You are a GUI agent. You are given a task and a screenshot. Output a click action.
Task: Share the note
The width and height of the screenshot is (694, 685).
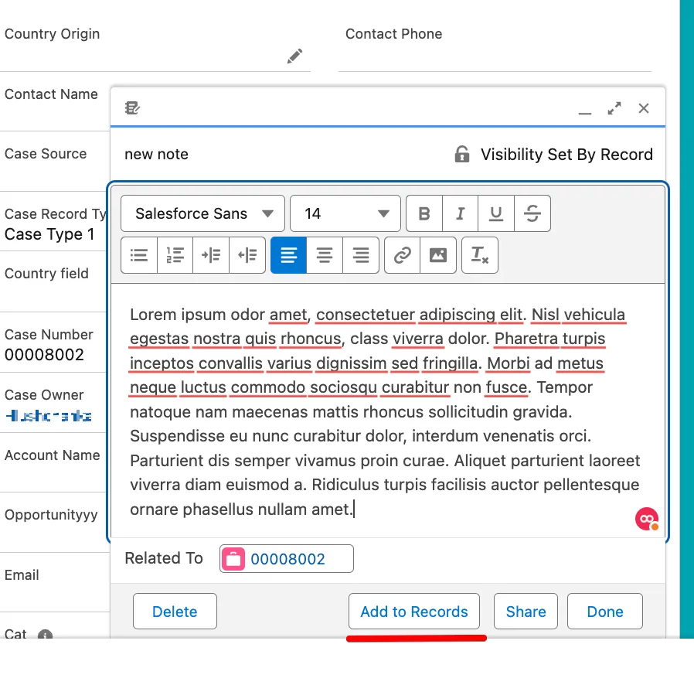[x=526, y=612]
